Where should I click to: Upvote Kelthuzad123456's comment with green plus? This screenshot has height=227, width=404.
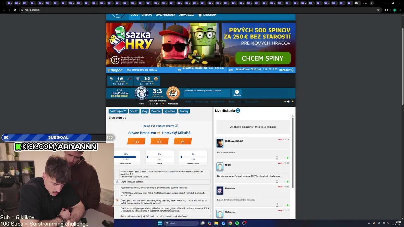288,158
